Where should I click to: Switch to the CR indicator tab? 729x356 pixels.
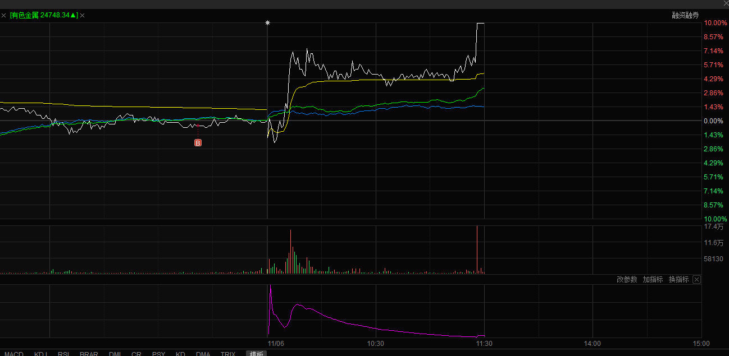[x=136, y=354]
